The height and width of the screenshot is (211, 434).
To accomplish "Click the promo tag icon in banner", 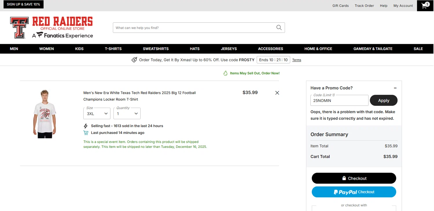I will tap(134, 60).
